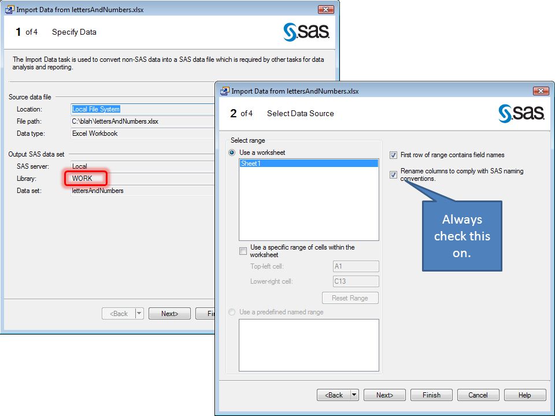This screenshot has height=416, width=555.
Task: Click the 'Select Data Source' step heading
Action: 300,114
